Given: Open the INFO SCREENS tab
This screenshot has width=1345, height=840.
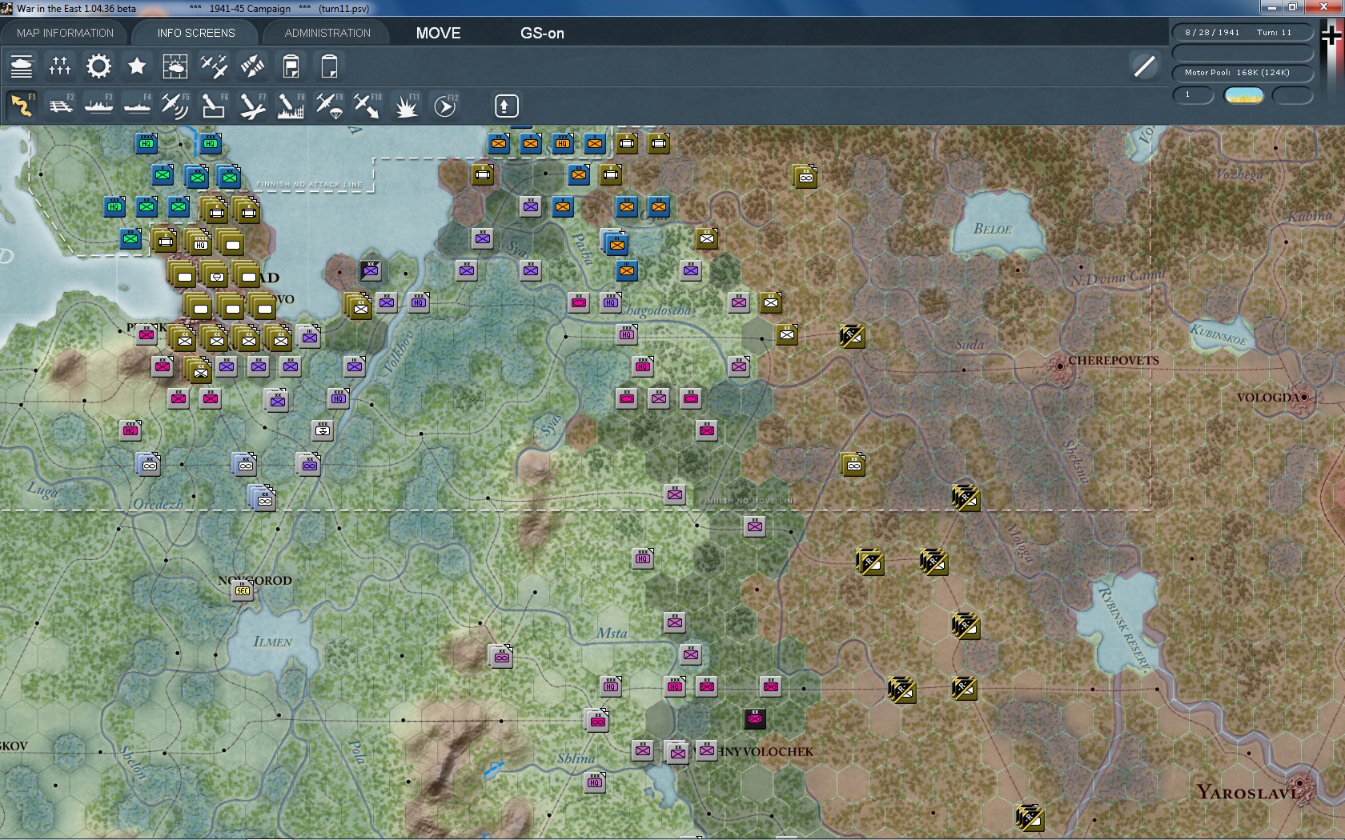Looking at the screenshot, I should (x=196, y=33).
